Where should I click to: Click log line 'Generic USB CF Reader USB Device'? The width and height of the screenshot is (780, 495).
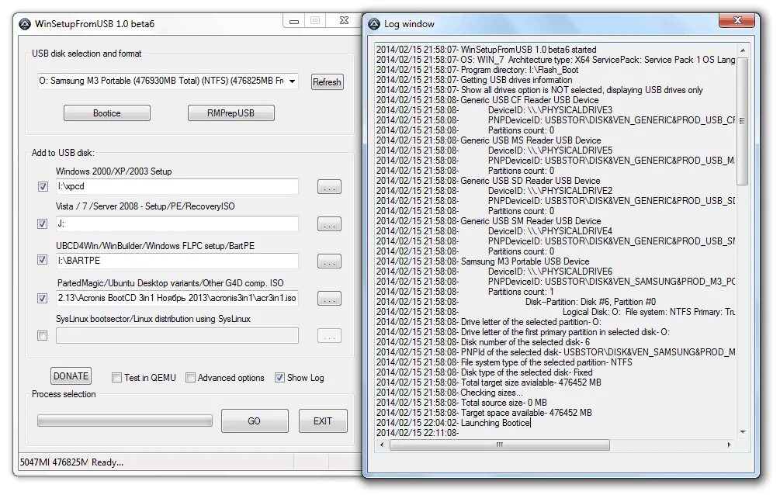pyautogui.click(x=529, y=100)
